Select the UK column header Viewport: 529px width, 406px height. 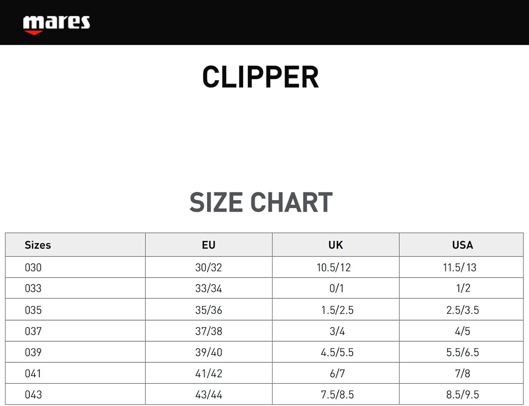pos(335,245)
